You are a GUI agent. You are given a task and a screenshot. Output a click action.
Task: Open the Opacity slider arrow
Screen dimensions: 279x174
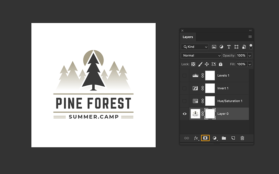pyautogui.click(x=250, y=56)
